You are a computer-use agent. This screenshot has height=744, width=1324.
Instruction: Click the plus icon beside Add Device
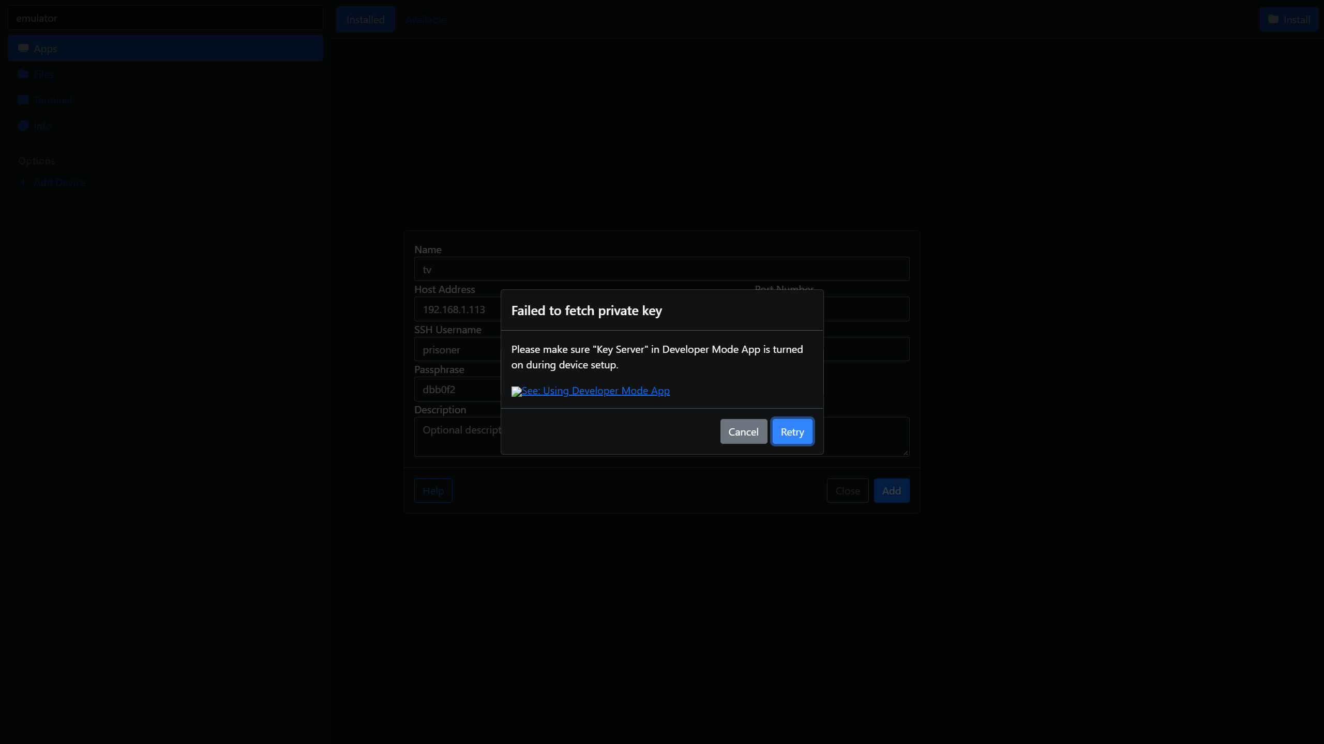point(23,182)
